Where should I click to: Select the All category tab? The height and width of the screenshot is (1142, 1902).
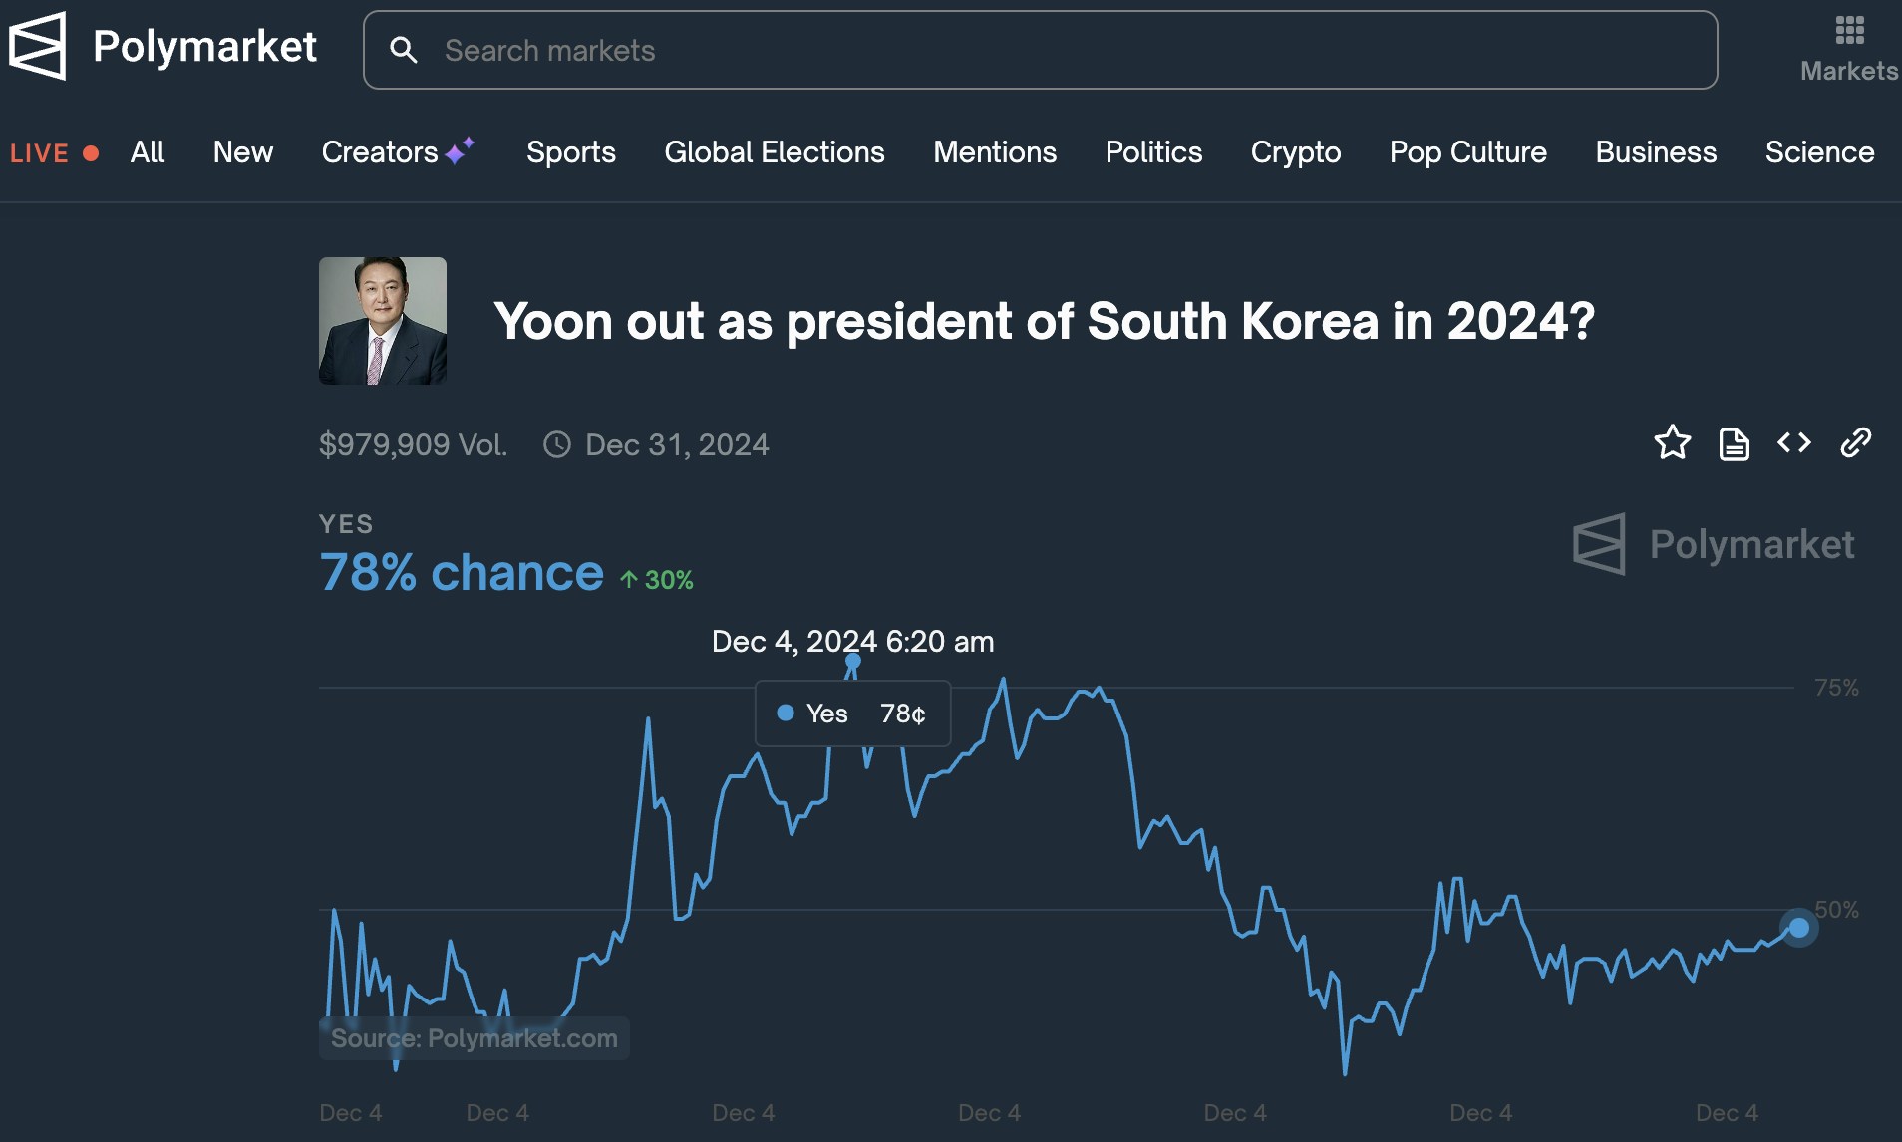tap(148, 152)
